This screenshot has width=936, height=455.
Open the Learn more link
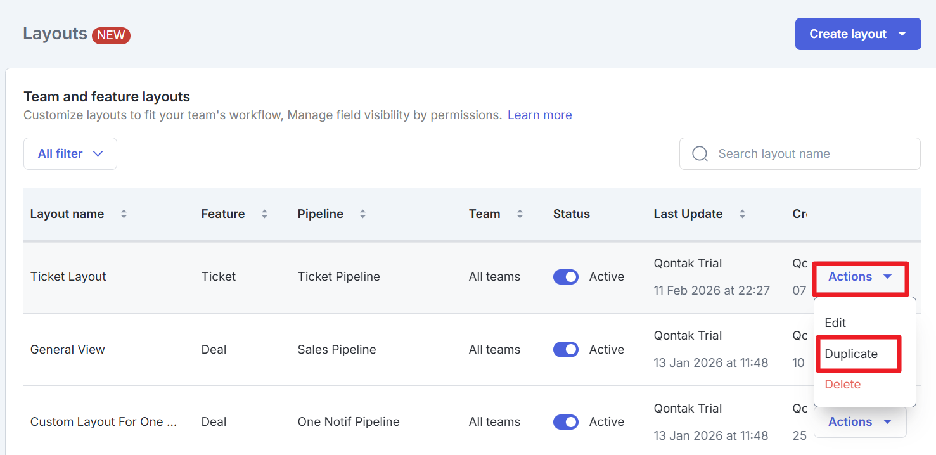coord(539,115)
